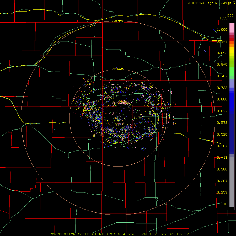Image resolution: width=236 pixels, height=236 pixels.
Task: Click the NEXLAB-College of DuPage credit text
Action: (211, 3)
